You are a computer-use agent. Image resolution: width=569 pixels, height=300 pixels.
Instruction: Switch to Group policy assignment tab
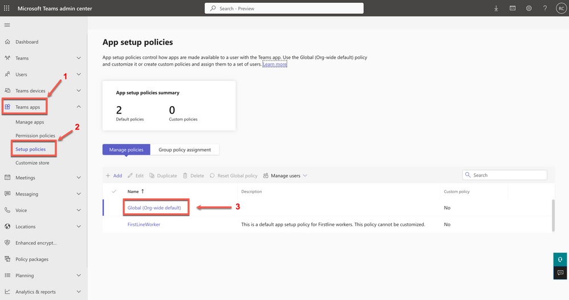point(185,150)
